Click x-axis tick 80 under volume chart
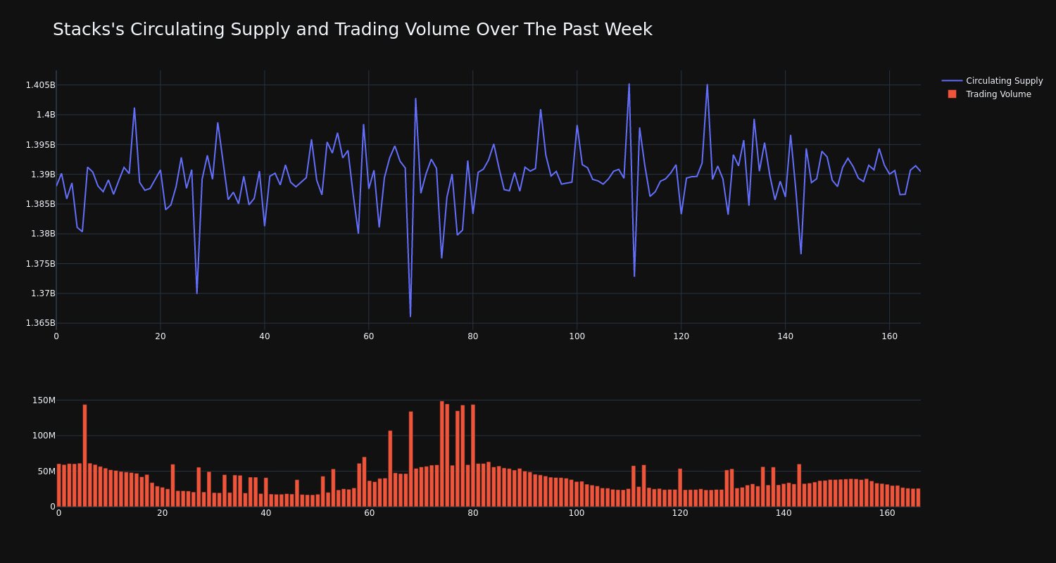This screenshot has height=563, width=1056. pyautogui.click(x=473, y=513)
